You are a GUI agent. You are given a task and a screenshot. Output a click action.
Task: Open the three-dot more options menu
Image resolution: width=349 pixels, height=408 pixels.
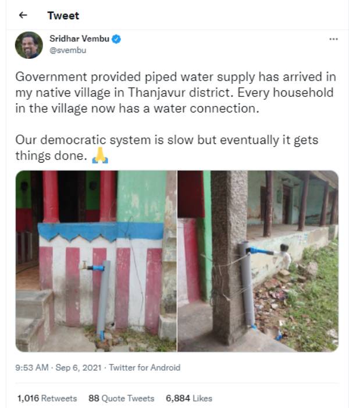point(333,39)
